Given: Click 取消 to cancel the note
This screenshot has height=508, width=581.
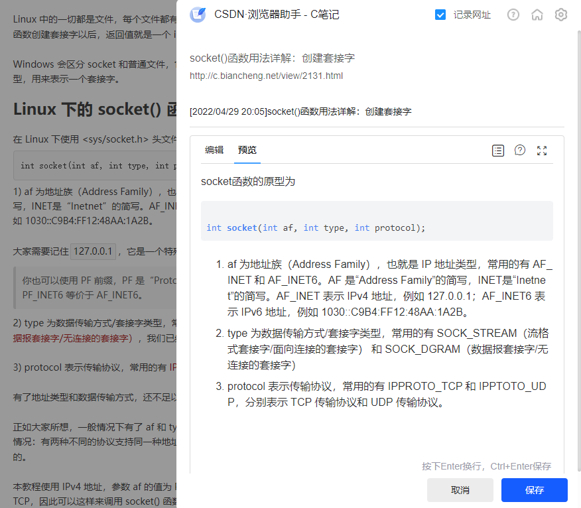Looking at the screenshot, I should [460, 490].
